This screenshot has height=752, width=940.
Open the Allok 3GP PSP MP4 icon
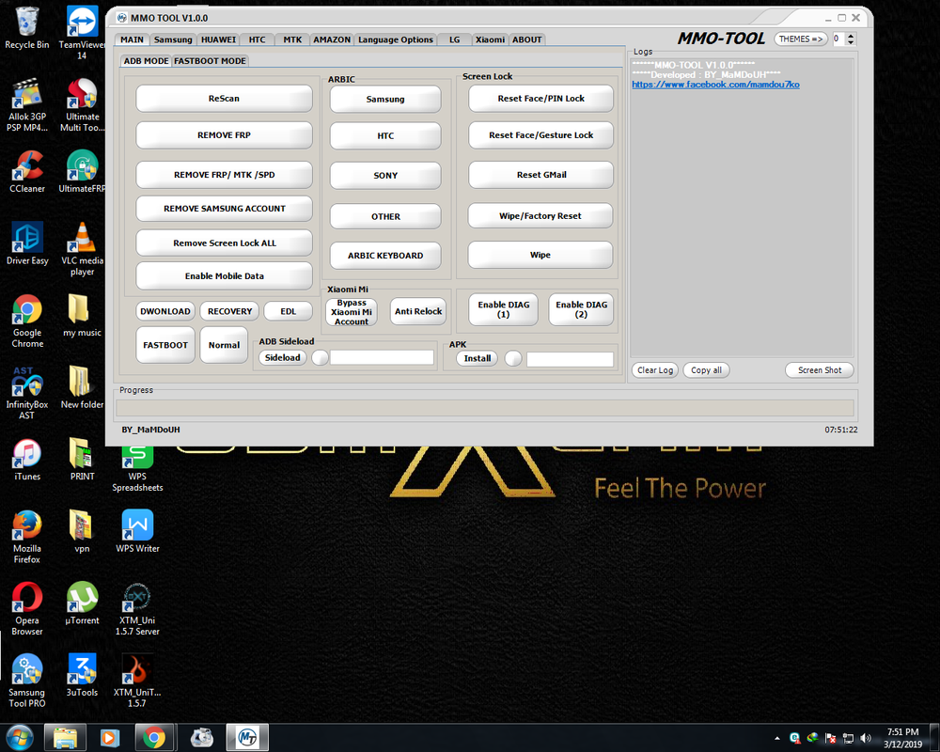coord(27,105)
